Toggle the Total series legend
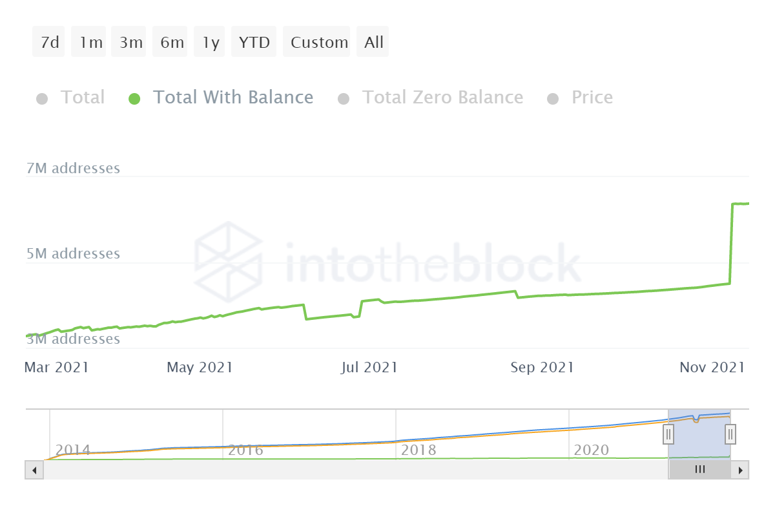The height and width of the screenshot is (517, 775). 82,98
